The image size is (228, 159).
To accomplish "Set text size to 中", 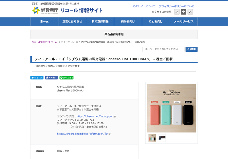I will pyautogui.click(x=184, y=12).
